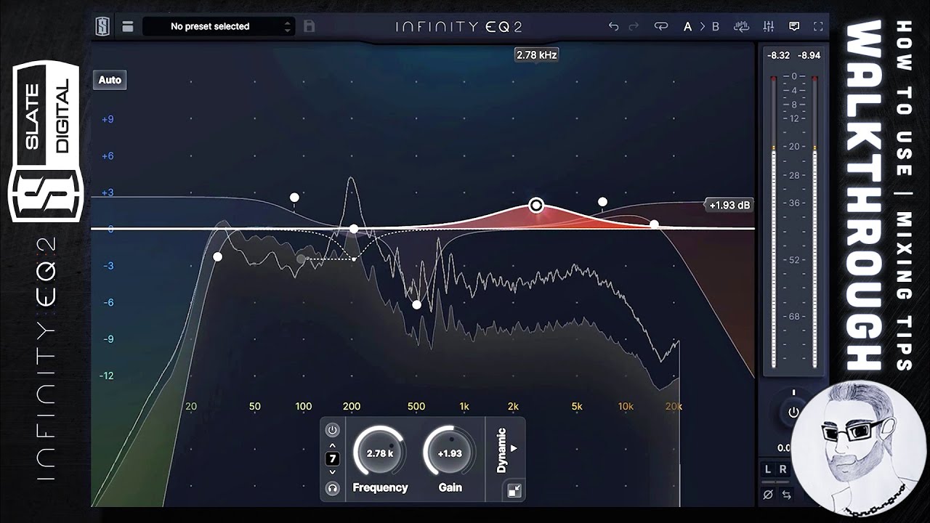The height and width of the screenshot is (523, 930).
Task: Select the cut node near 500 Hz at -6 dB
Action: (x=416, y=304)
